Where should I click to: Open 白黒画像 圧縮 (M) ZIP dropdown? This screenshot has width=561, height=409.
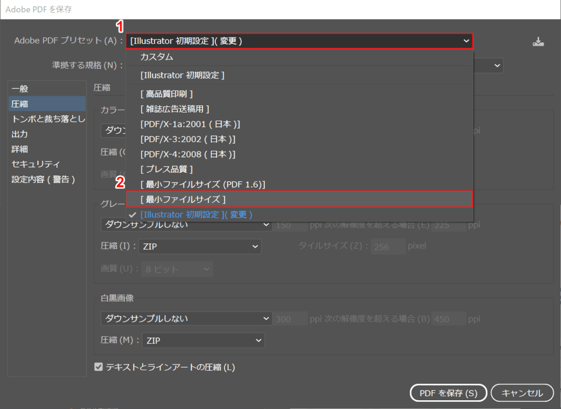(x=203, y=340)
